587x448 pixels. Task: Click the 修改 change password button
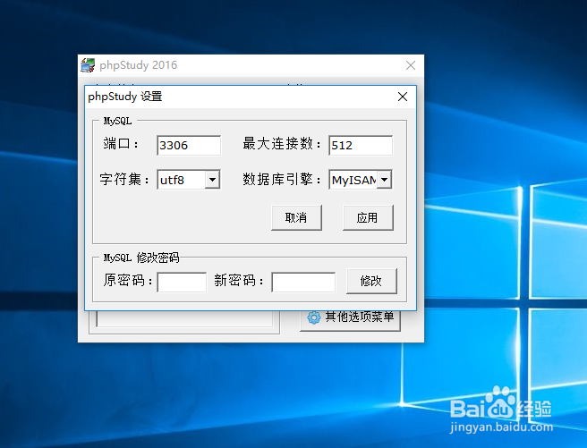click(x=371, y=281)
